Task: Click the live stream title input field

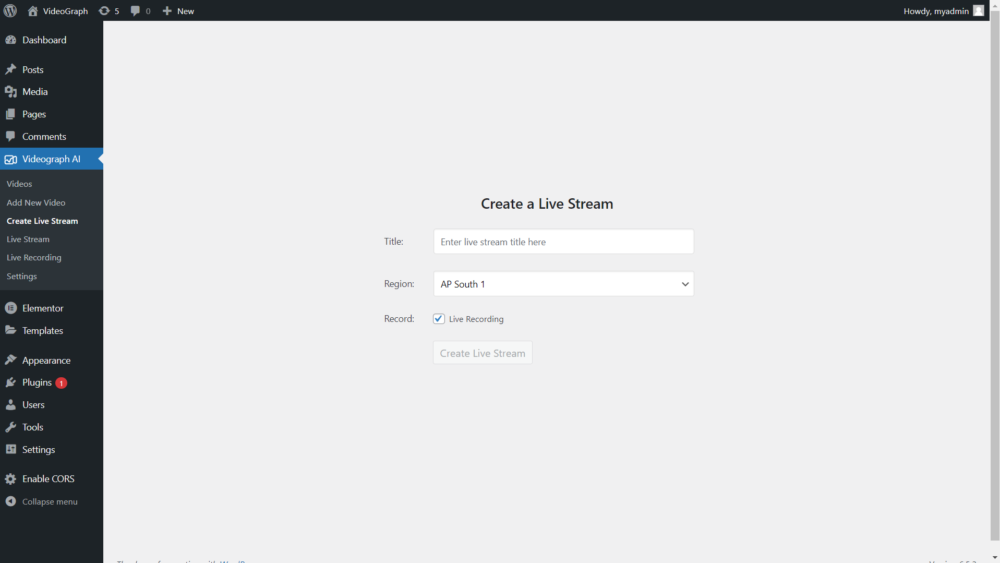Action: pyautogui.click(x=563, y=241)
